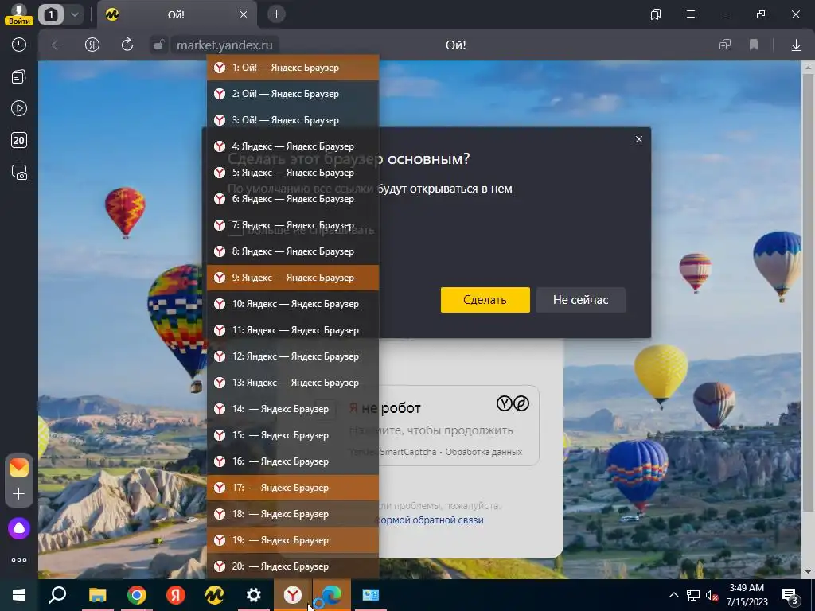Screen dimensions: 815x611
Task: Open Microsoft Edge on taskbar
Action: click(x=332, y=595)
